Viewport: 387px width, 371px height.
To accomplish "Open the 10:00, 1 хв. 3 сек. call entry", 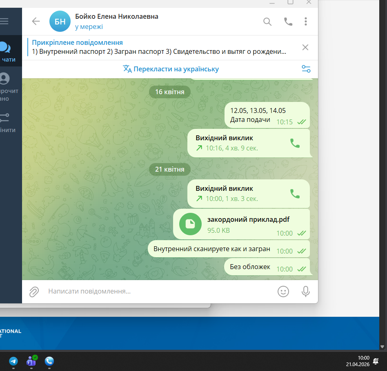I will pyautogui.click(x=249, y=194).
